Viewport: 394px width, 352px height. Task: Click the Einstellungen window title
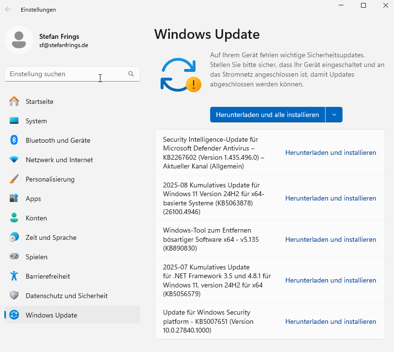tap(38, 10)
